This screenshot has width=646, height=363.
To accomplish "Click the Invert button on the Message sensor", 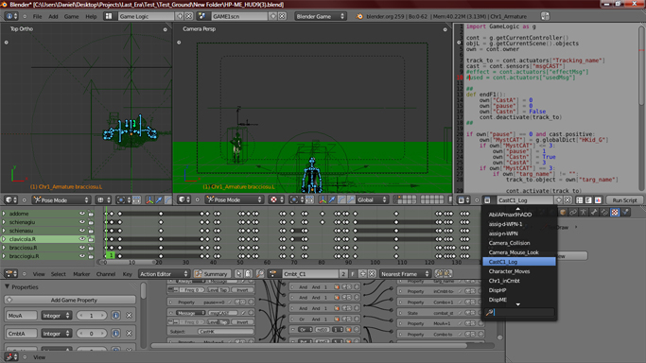I will (x=242, y=322).
